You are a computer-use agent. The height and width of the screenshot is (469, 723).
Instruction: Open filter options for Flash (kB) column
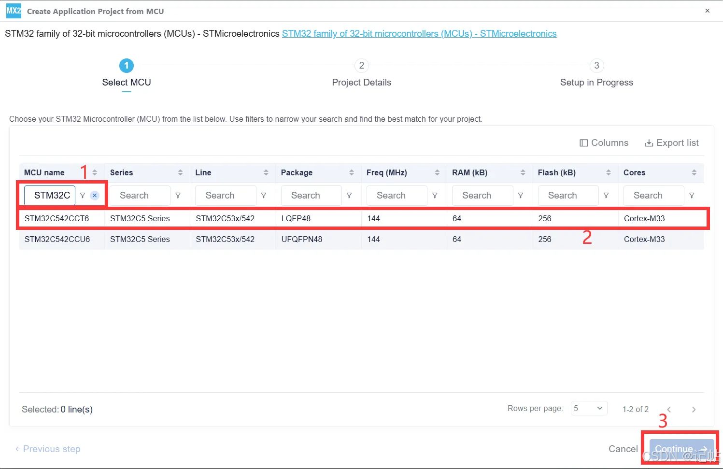(606, 196)
